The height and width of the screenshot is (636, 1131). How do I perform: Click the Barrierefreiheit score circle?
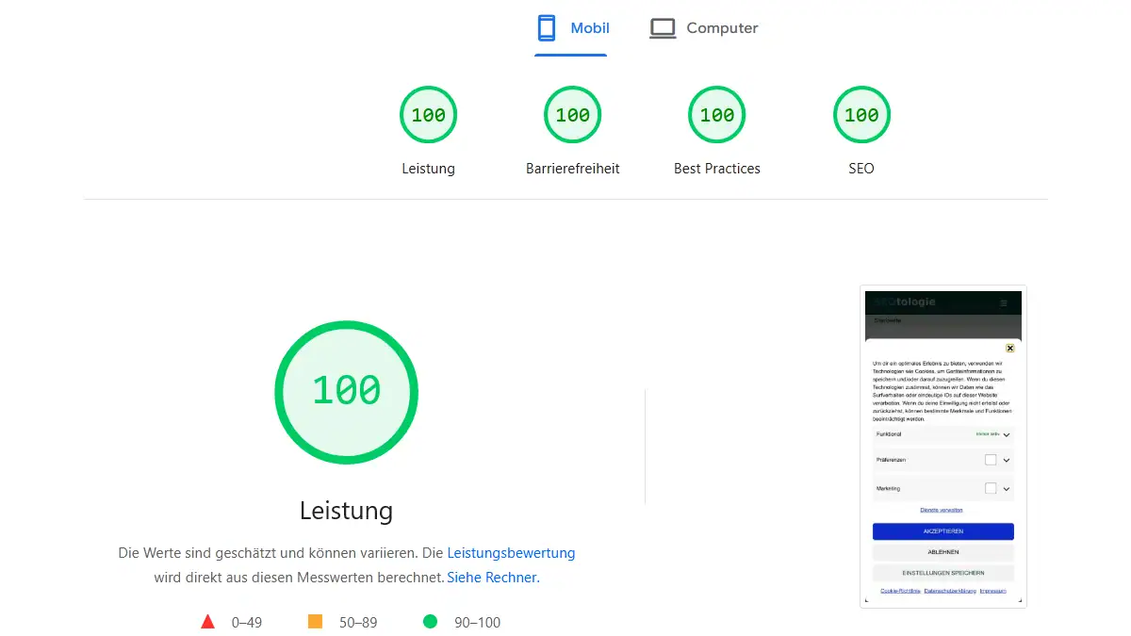572,114
